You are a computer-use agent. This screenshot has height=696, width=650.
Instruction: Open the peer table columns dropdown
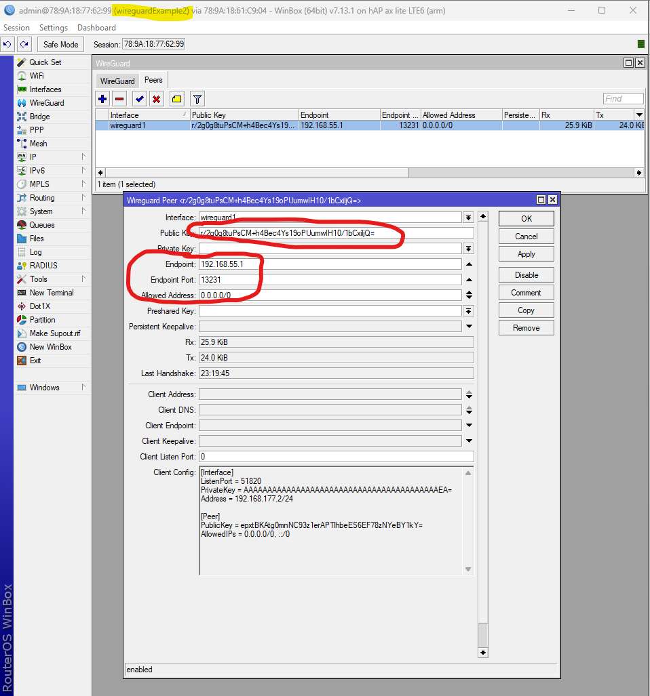click(639, 115)
